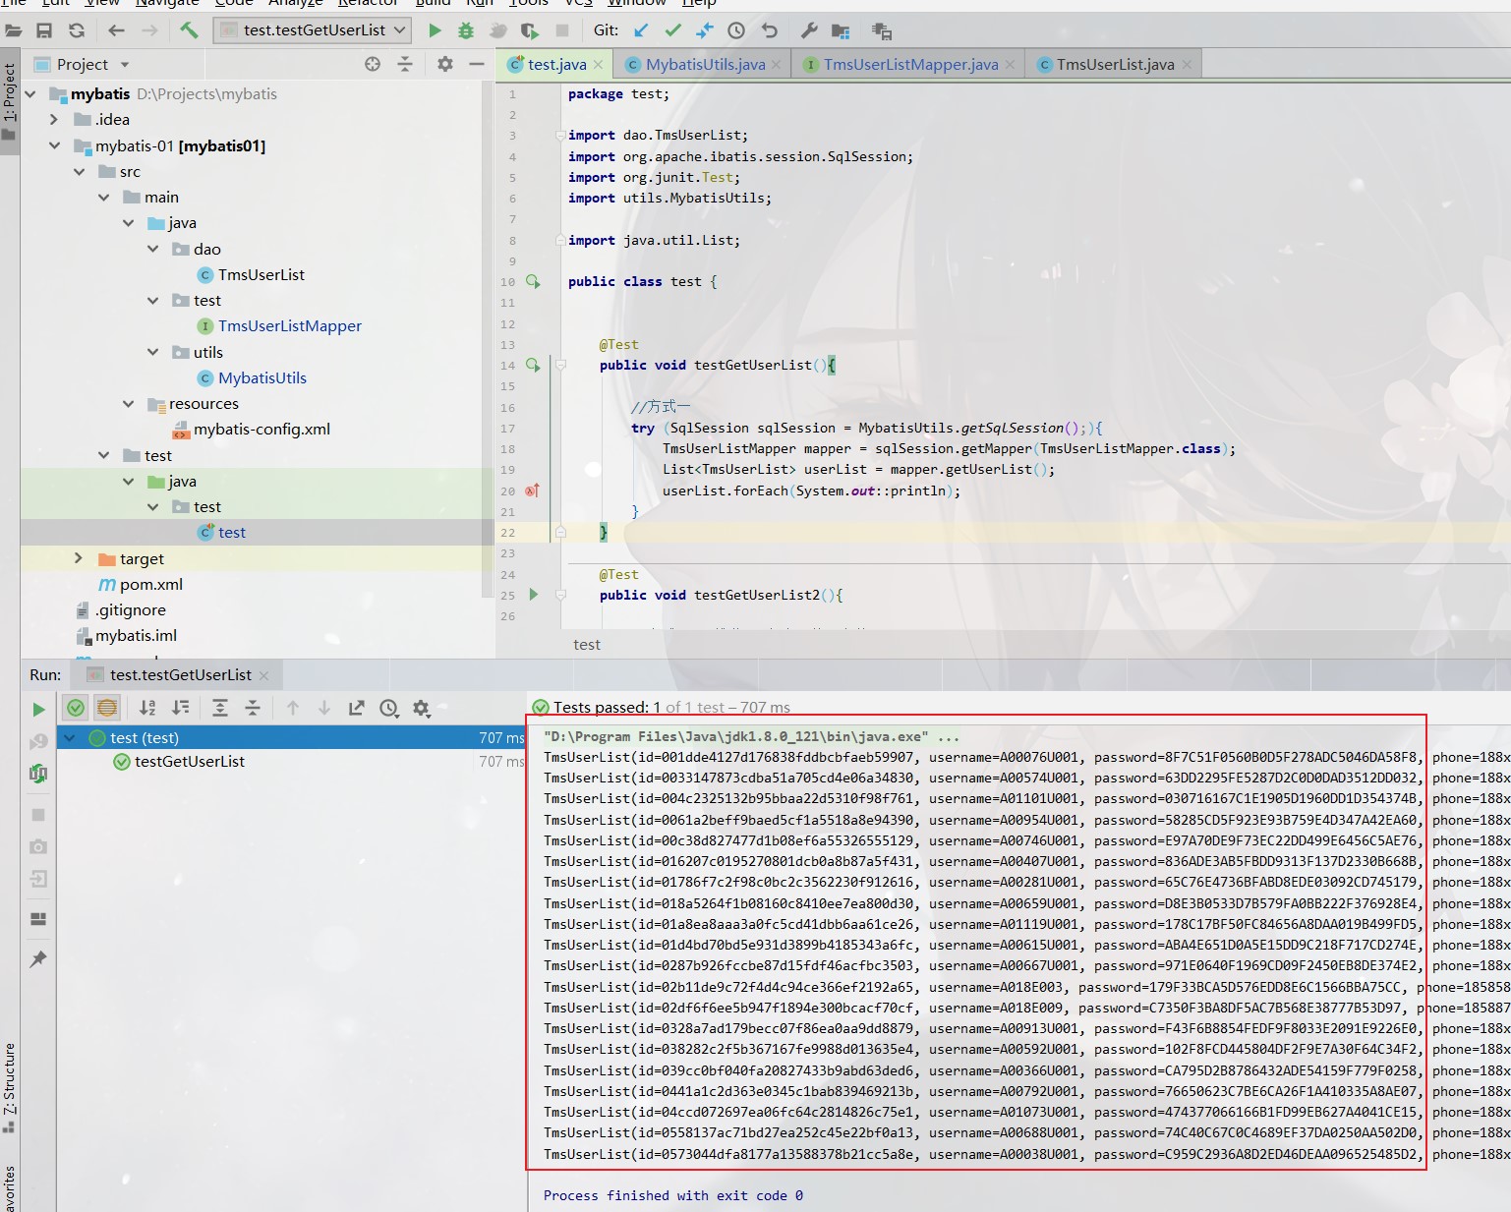
Task: Open the Structure side tool tab
Action: coord(9,1086)
